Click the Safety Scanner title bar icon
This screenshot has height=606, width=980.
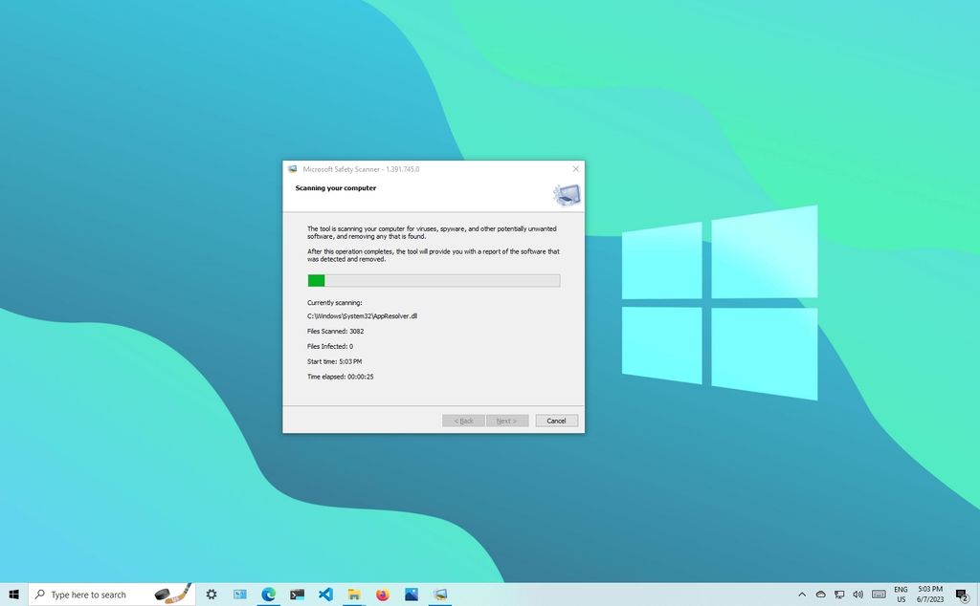tap(292, 168)
